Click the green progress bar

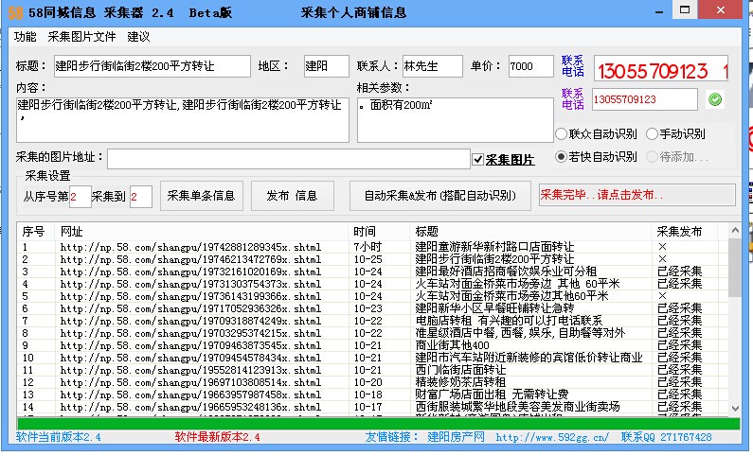(379, 423)
